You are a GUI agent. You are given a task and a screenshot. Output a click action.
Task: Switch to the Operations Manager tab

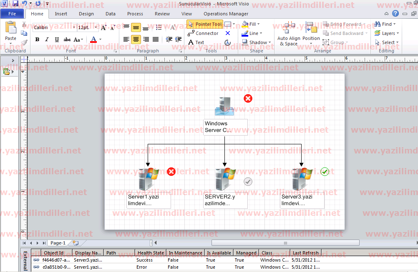click(x=226, y=14)
